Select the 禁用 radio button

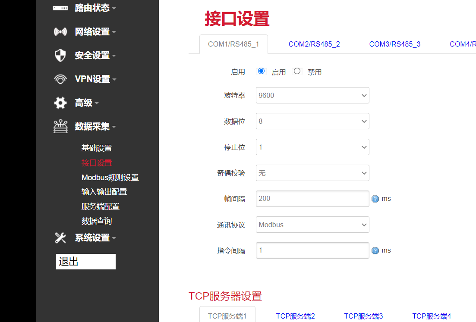pos(297,71)
